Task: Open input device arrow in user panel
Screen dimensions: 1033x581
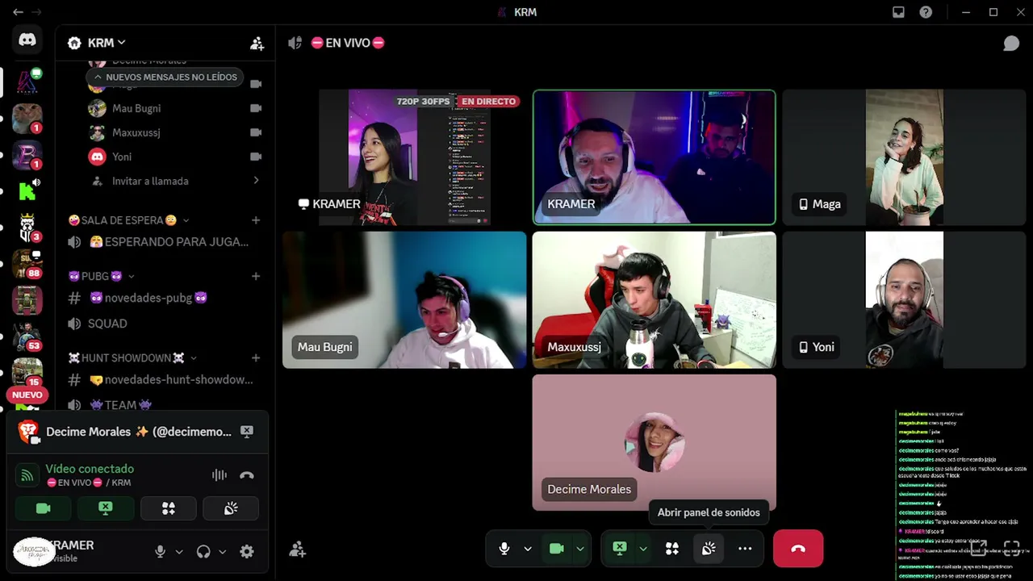Action: point(179,552)
